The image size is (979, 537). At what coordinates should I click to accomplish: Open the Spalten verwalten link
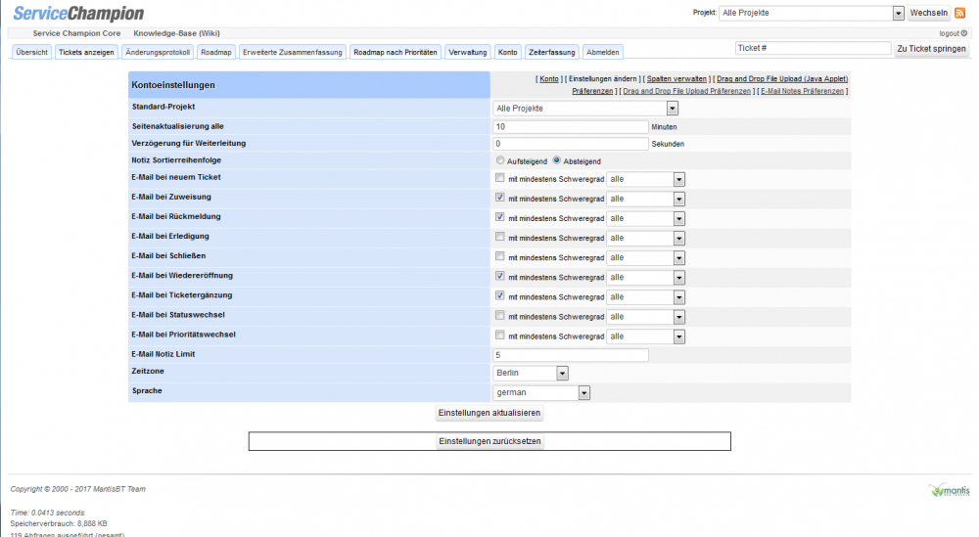676,79
